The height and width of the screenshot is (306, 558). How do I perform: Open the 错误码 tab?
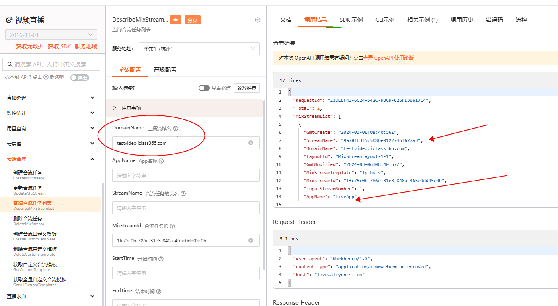click(494, 20)
